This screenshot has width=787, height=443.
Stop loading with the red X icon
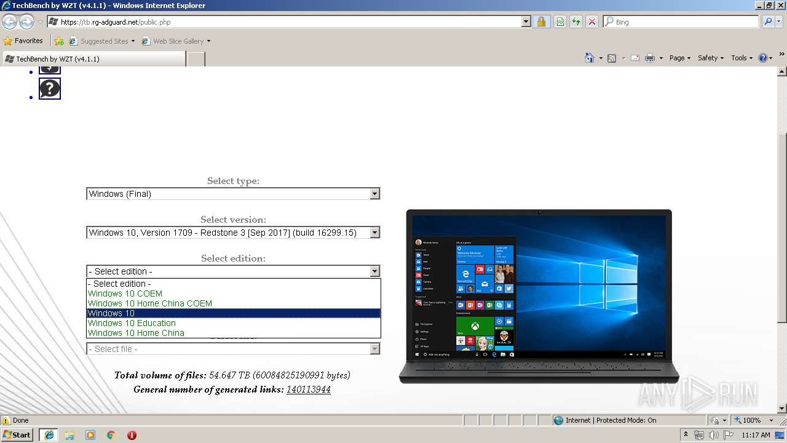coord(592,22)
